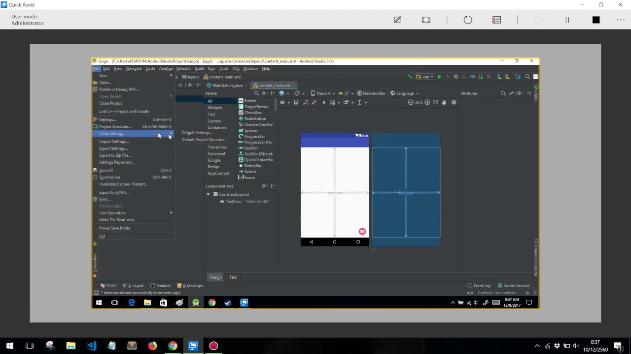631x354 pixels.
Task: Expand the Line Separators submenu
Action: tap(134, 213)
